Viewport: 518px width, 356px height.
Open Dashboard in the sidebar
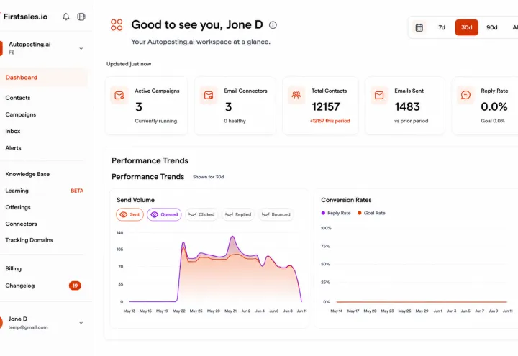click(x=44, y=77)
